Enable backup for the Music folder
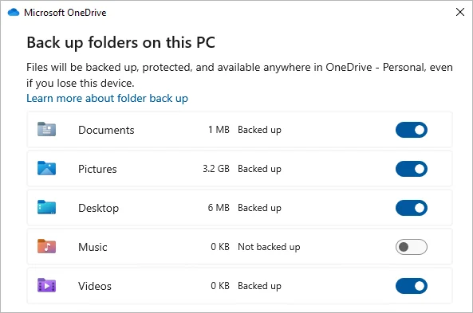Screen dimensions: 473x313 point(411,247)
